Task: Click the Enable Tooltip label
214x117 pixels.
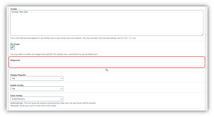Action: (x=17, y=85)
